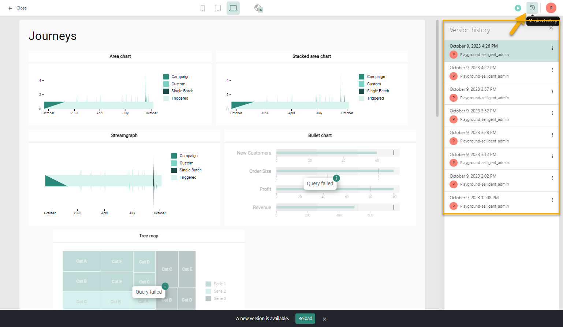The height and width of the screenshot is (327, 563).
Task: Click the dashboard vertical scrollbar
Action: (x=437, y=69)
